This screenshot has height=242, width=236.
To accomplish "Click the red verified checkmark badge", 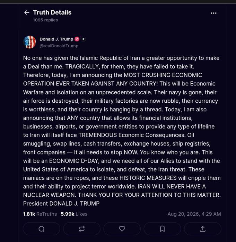I will 77,39.
